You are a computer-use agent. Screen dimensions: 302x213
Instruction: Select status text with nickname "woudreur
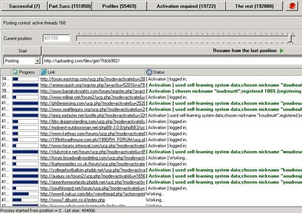[224, 152]
